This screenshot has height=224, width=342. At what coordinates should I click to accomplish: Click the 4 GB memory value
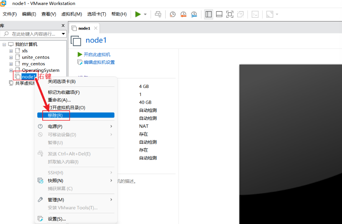coord(144,86)
